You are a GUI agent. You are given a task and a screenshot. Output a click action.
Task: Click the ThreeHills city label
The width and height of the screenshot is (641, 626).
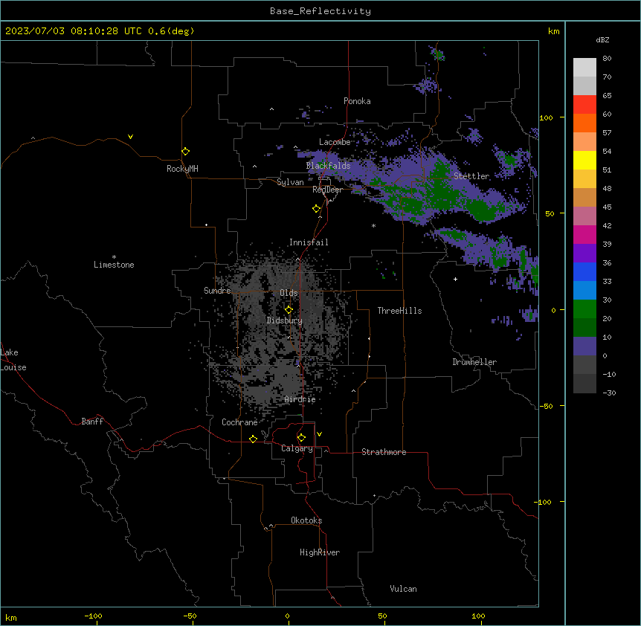[399, 311]
